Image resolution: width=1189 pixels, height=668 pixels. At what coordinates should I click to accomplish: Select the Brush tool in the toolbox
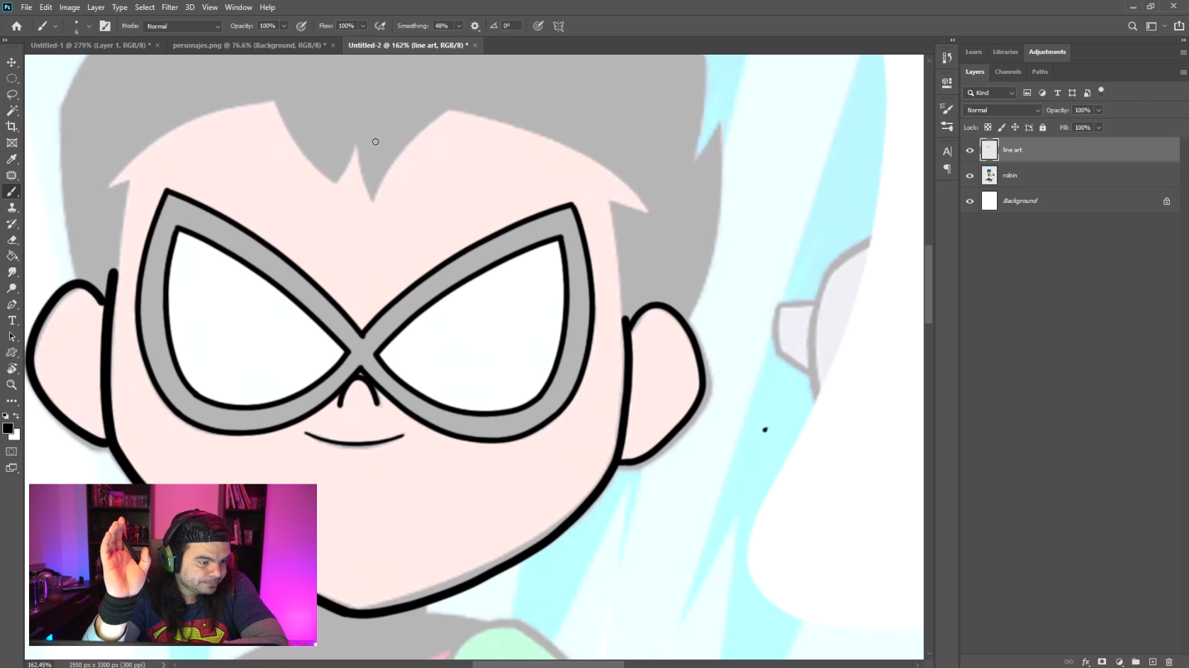click(12, 191)
